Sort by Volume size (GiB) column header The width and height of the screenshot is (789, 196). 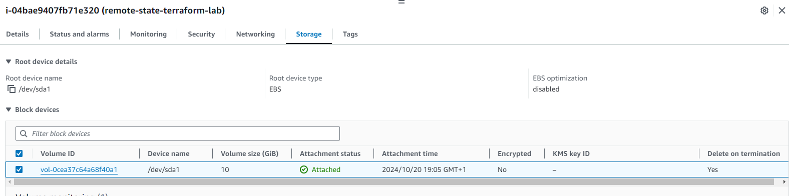(x=249, y=153)
